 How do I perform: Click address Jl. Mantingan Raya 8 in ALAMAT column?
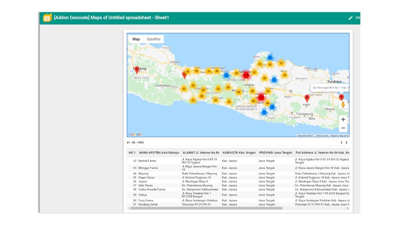tap(195, 182)
